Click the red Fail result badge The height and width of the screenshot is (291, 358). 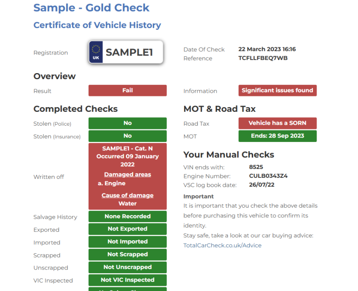coord(127,91)
